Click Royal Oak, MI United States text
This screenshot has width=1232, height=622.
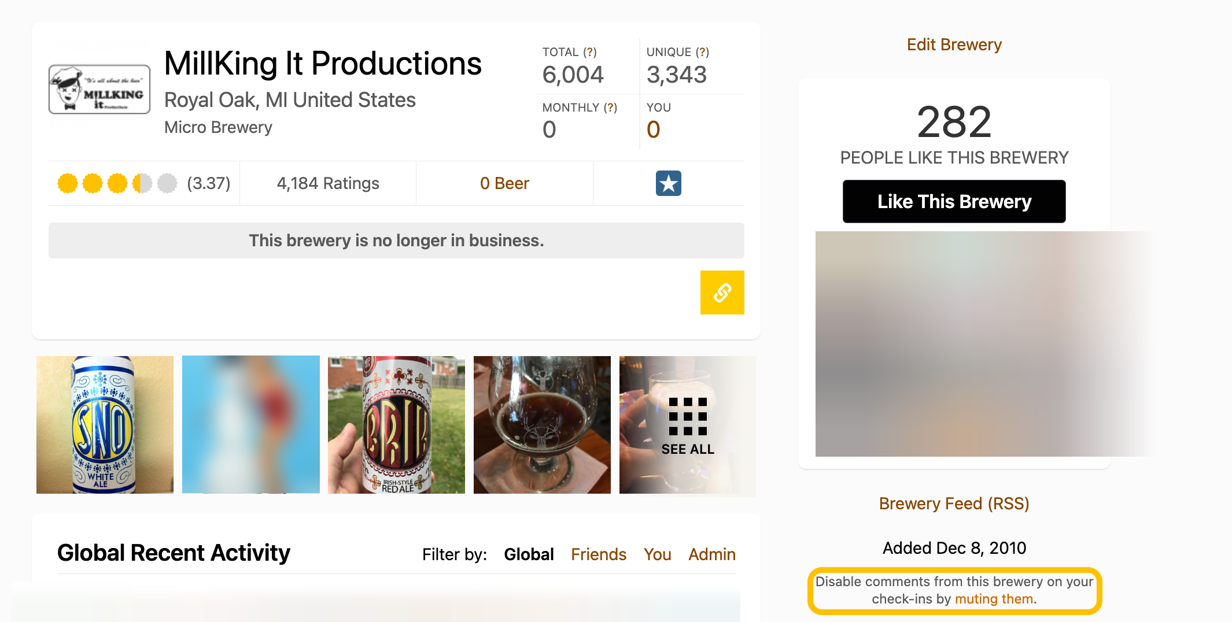pyautogui.click(x=290, y=100)
